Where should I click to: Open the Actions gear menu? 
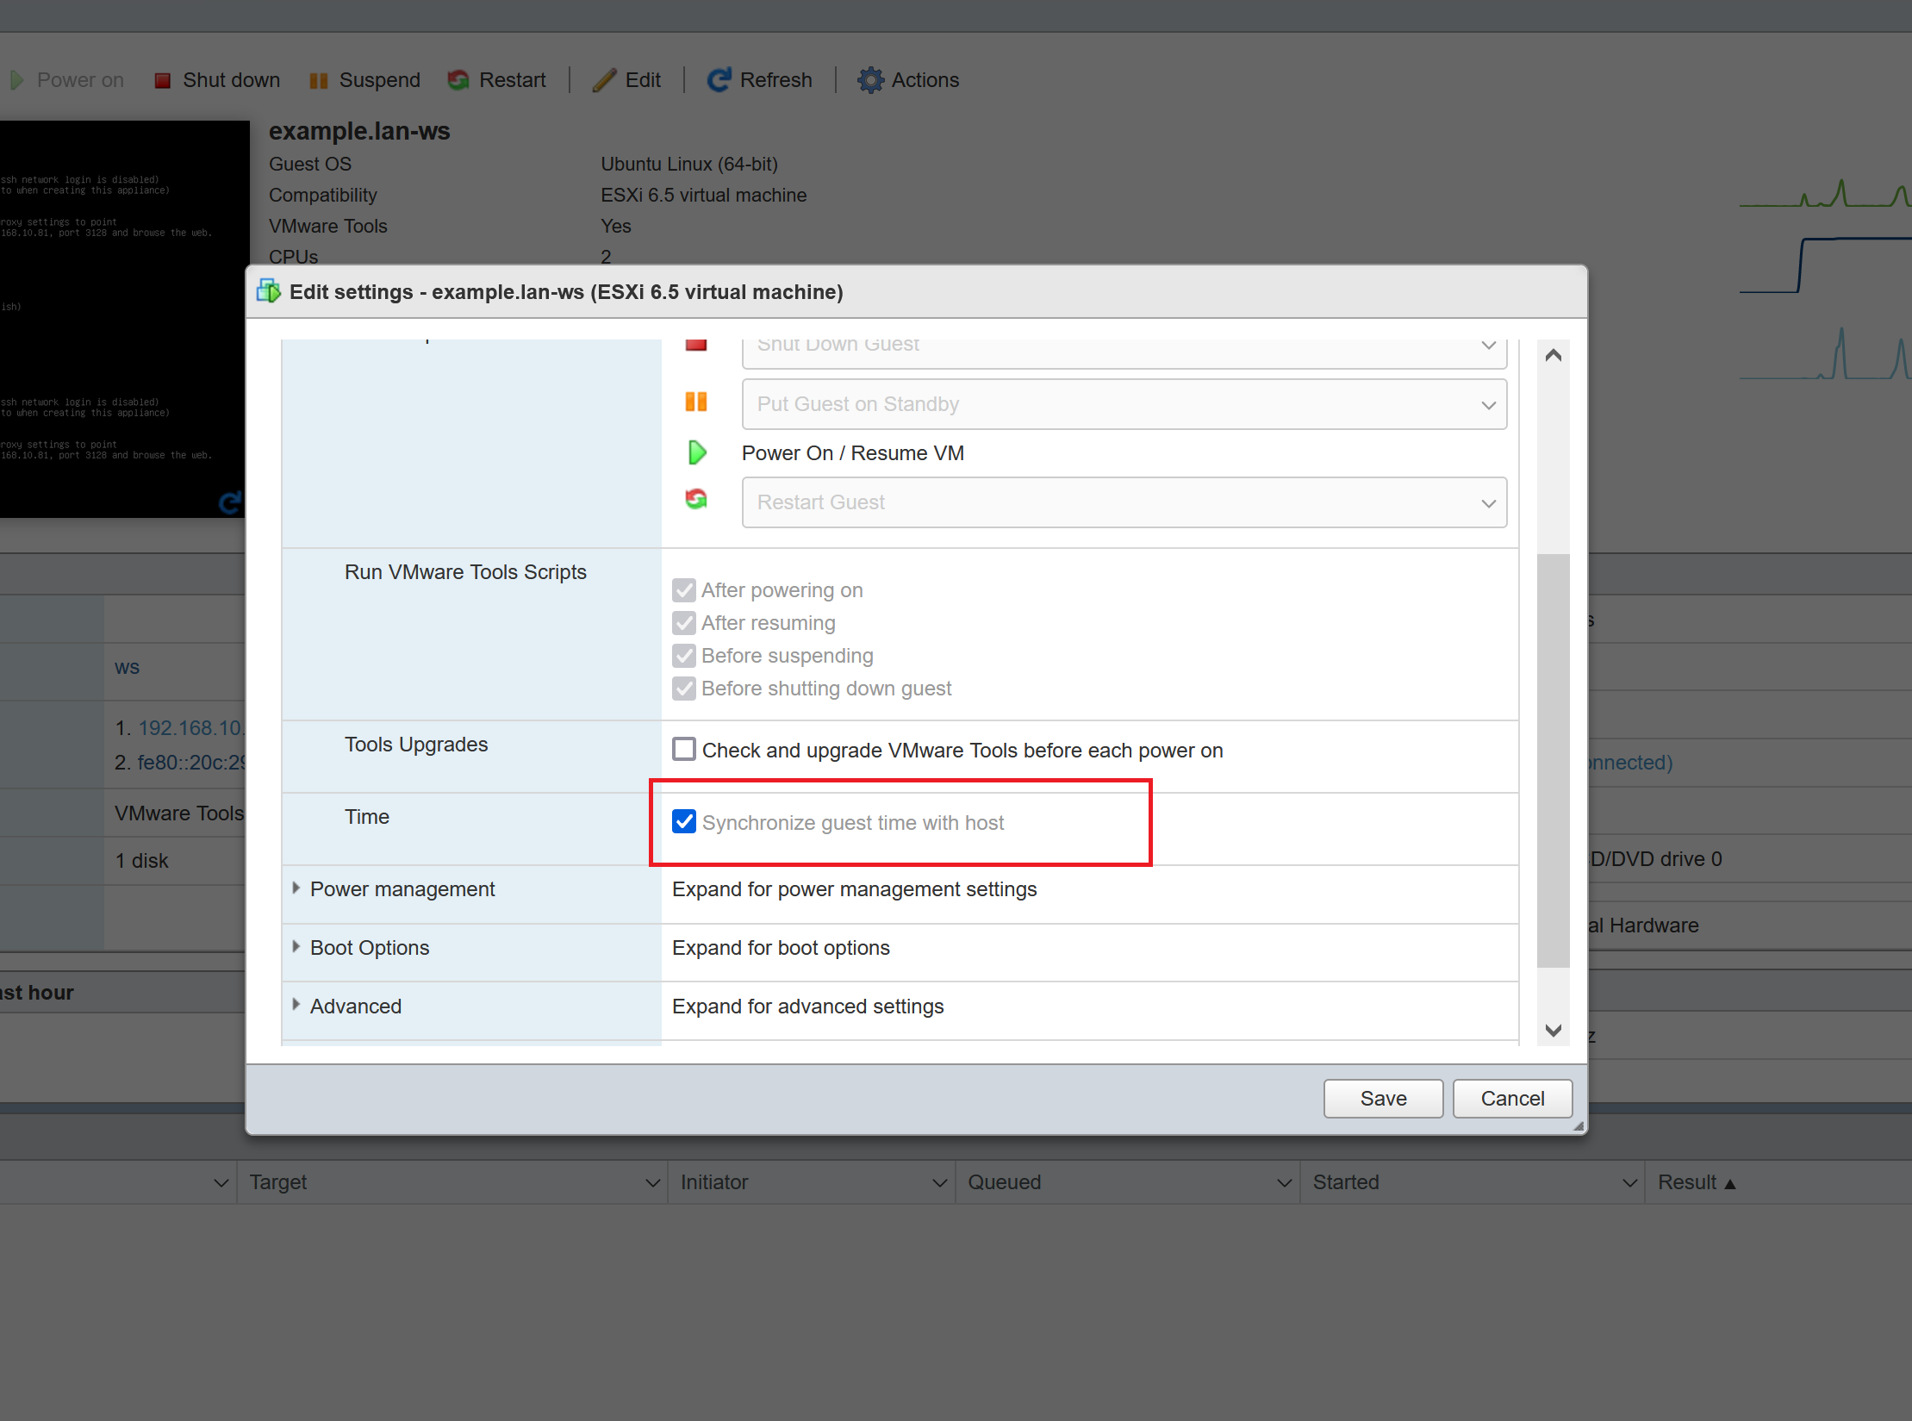[908, 80]
